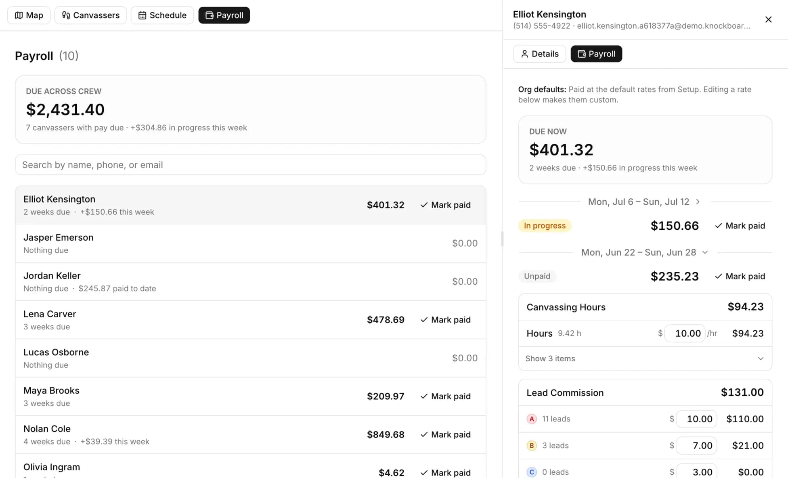The image size is (788, 478).
Task: Expand the Show 3 items row
Action: (645, 358)
